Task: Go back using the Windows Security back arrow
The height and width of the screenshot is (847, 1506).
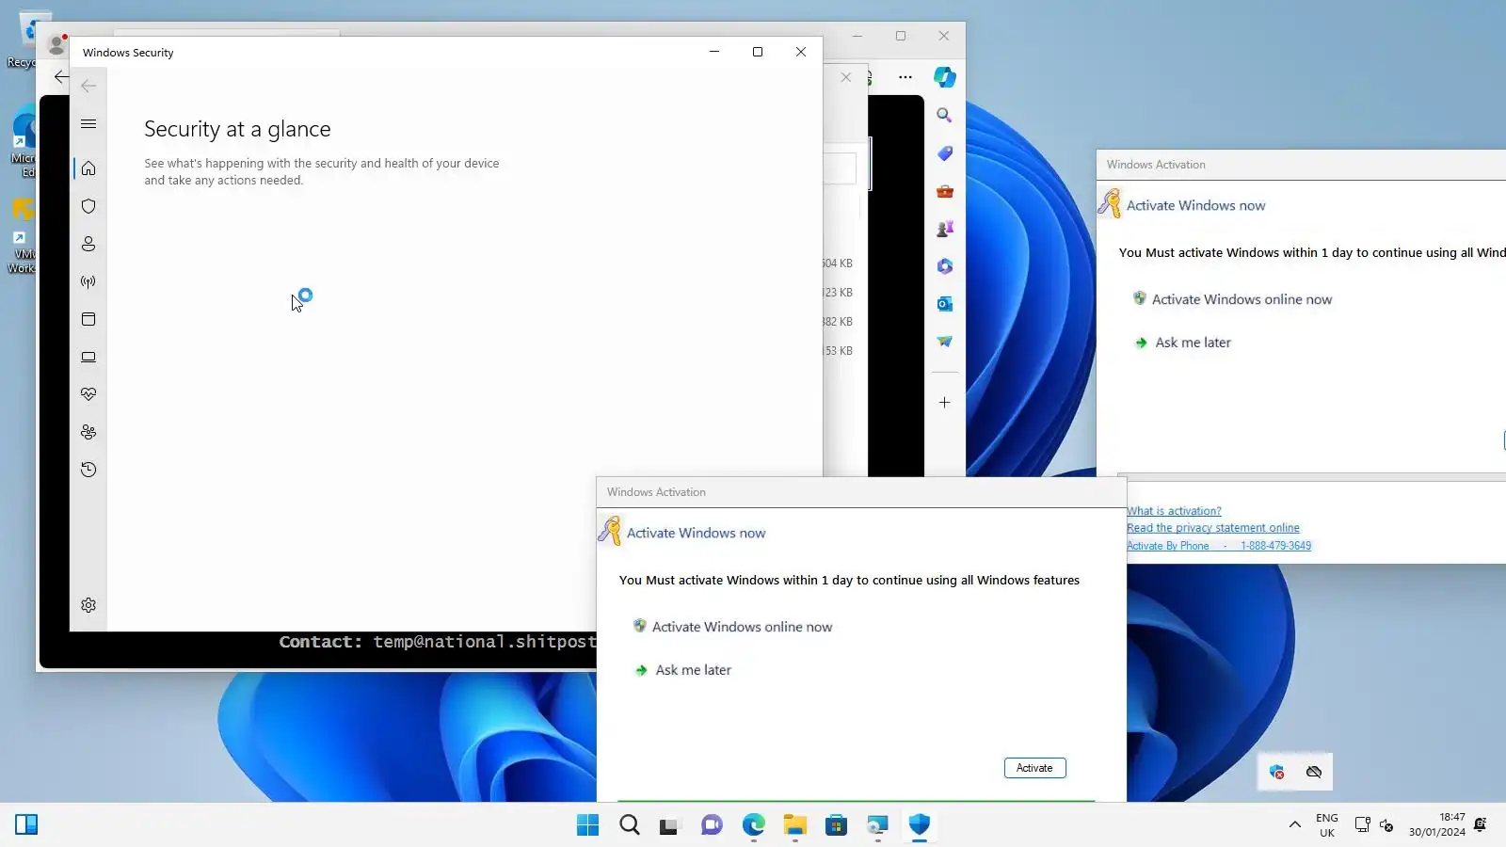Action: (x=88, y=86)
